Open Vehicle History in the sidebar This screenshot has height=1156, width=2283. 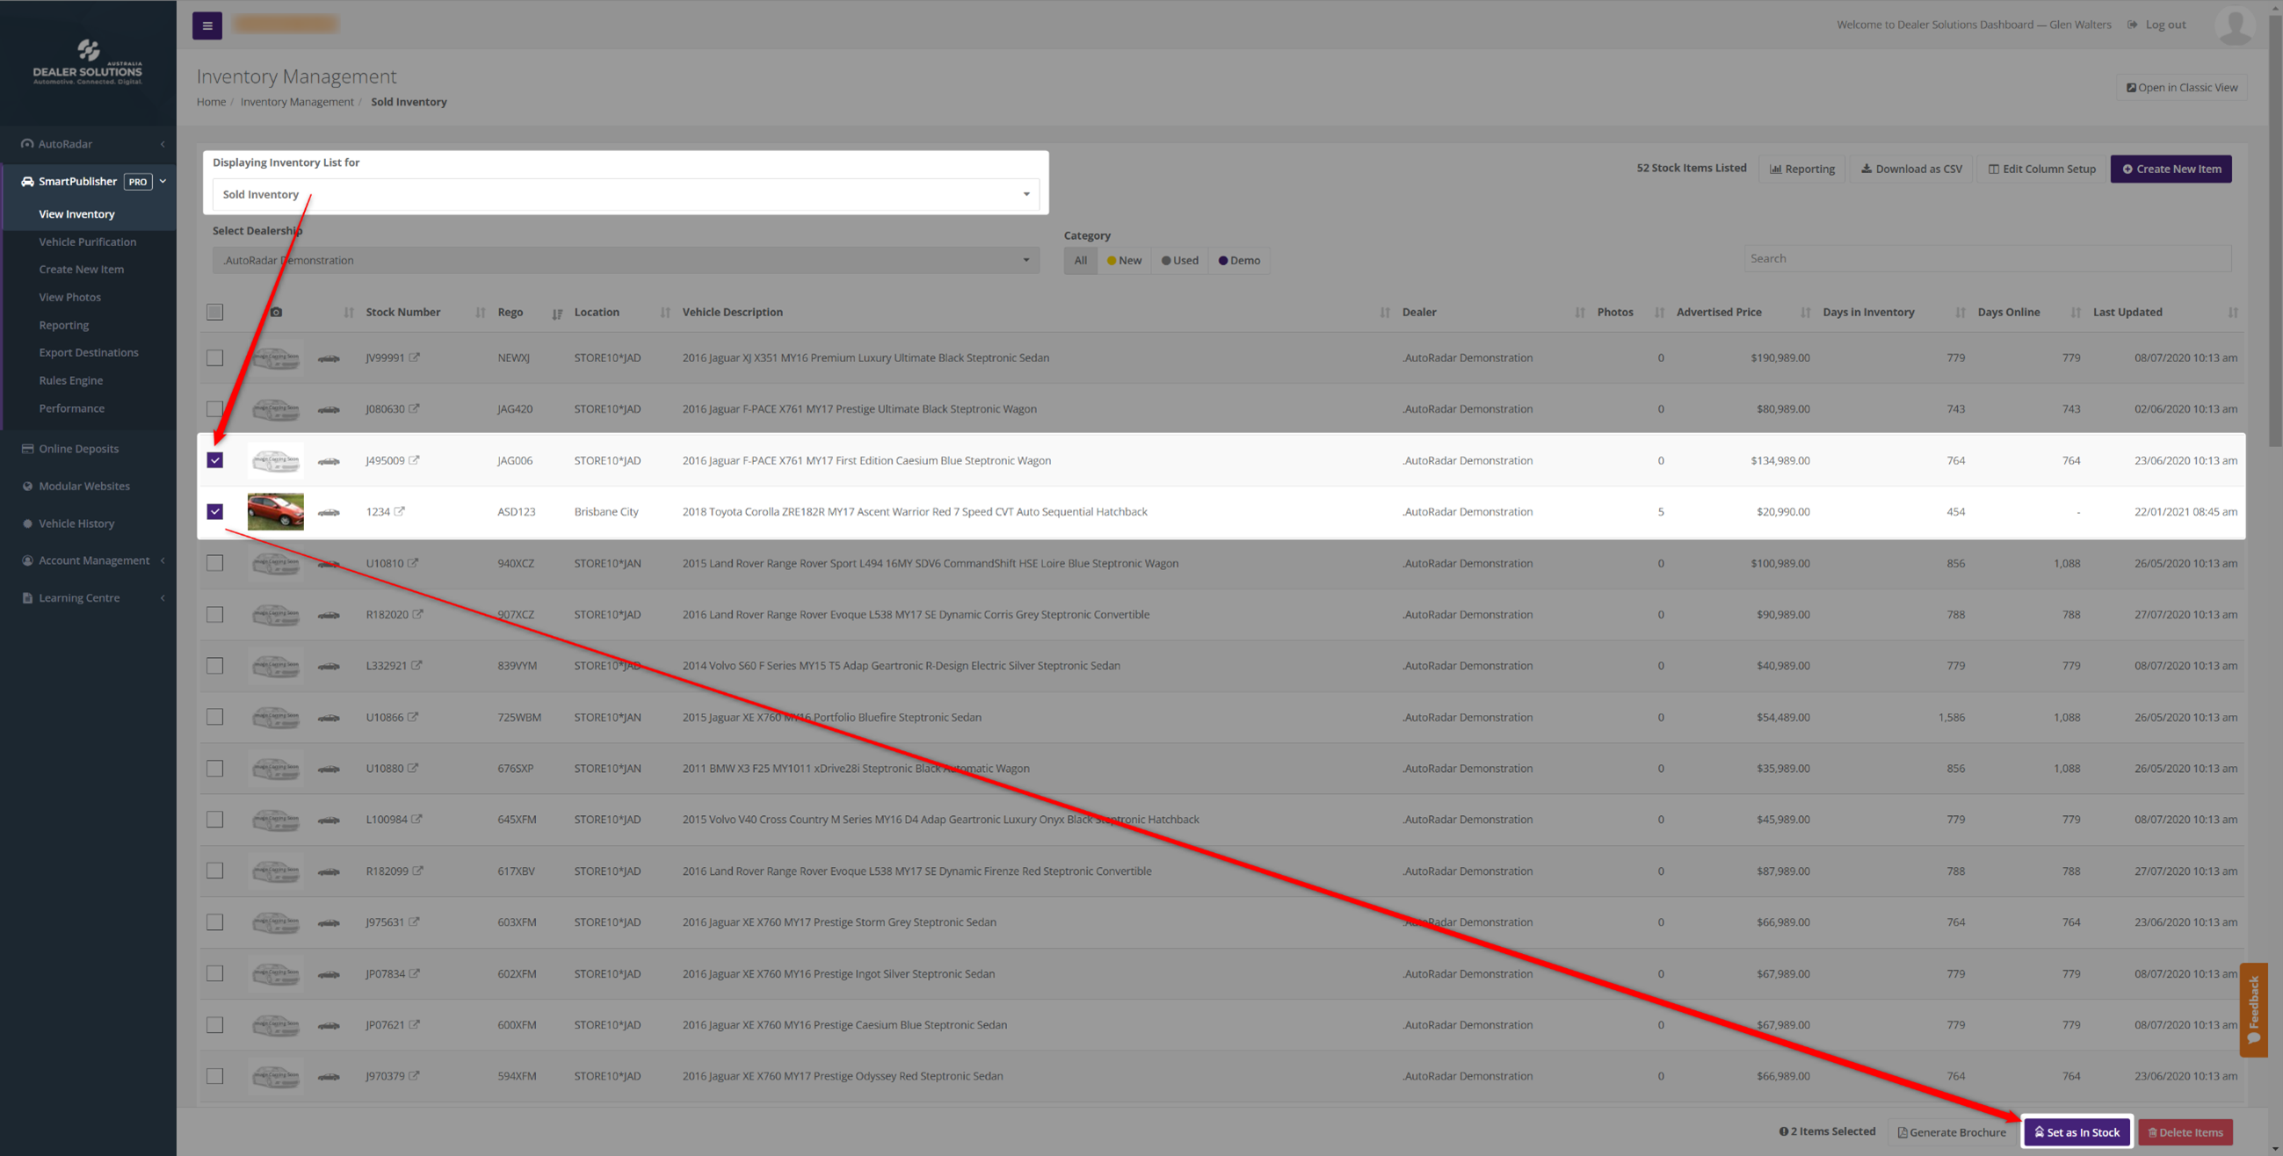(76, 524)
